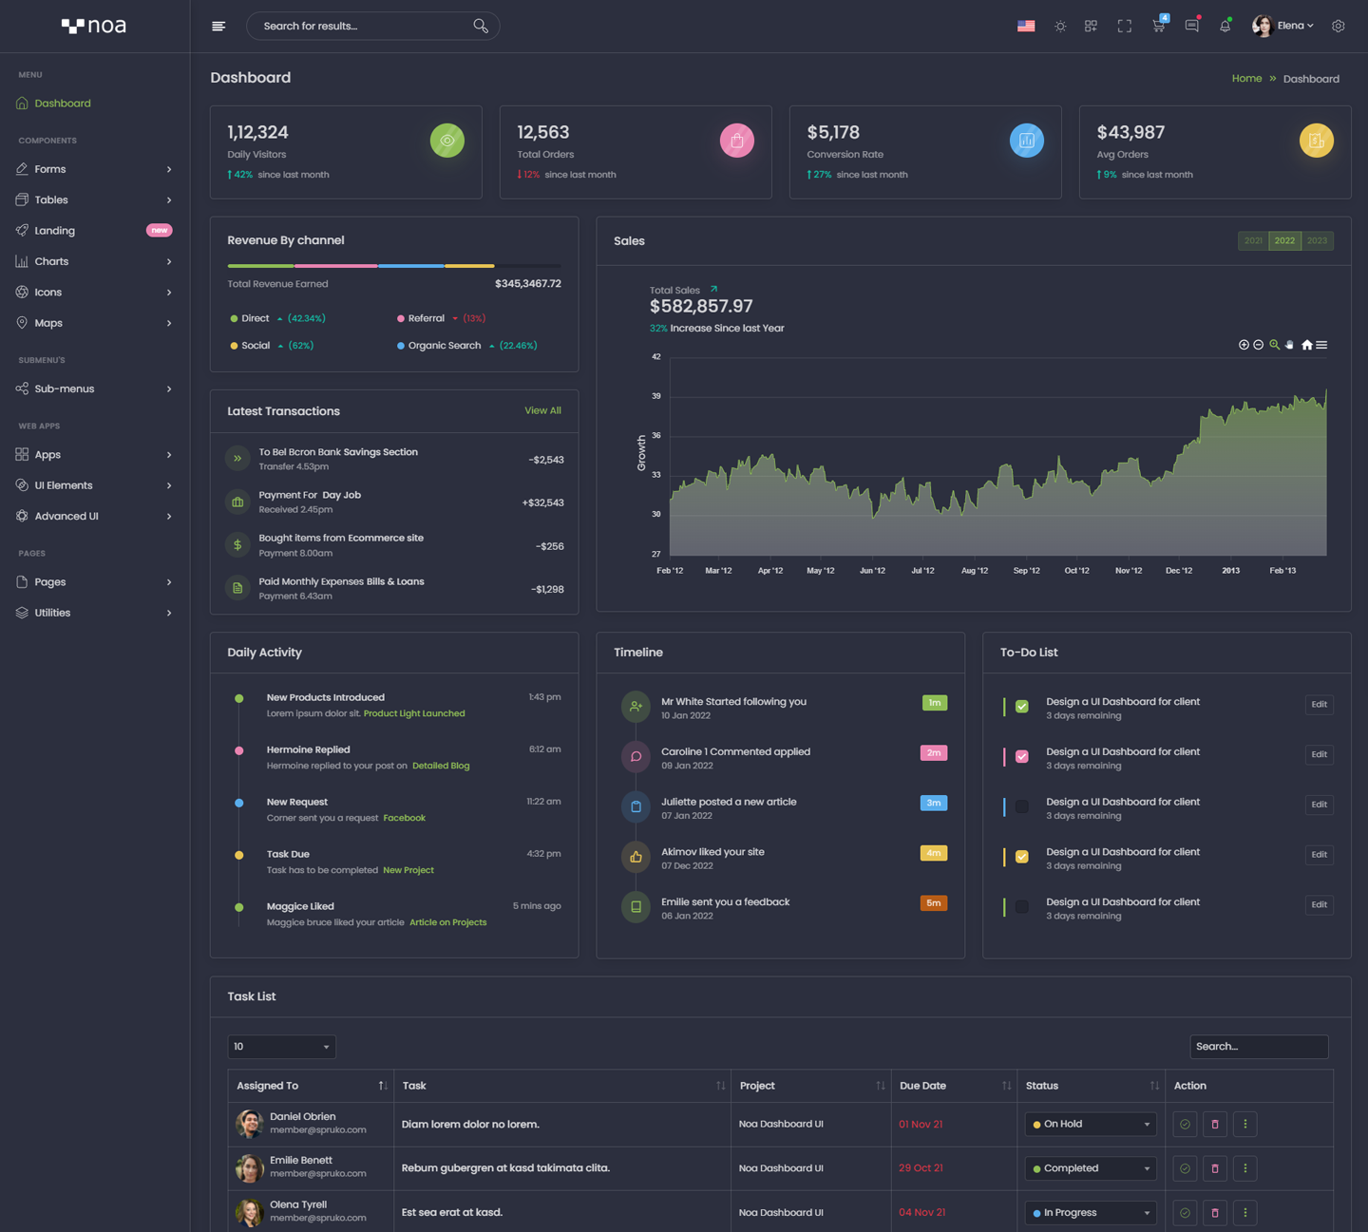Open the On Hold status dropdown

click(1091, 1125)
